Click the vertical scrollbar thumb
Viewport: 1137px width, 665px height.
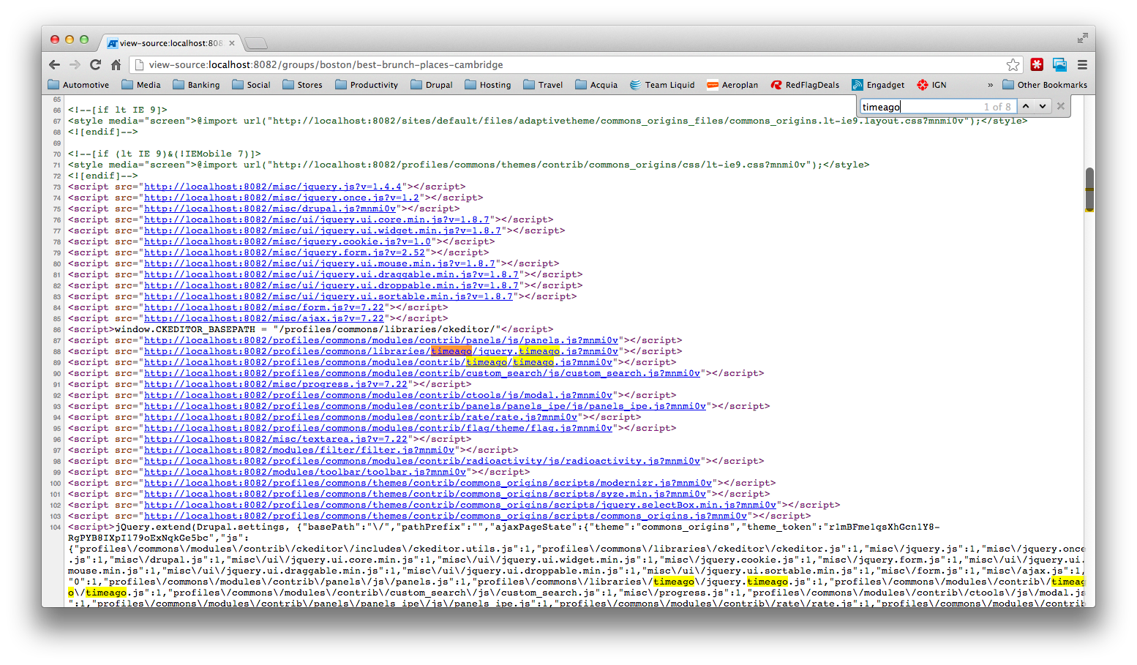(1089, 189)
